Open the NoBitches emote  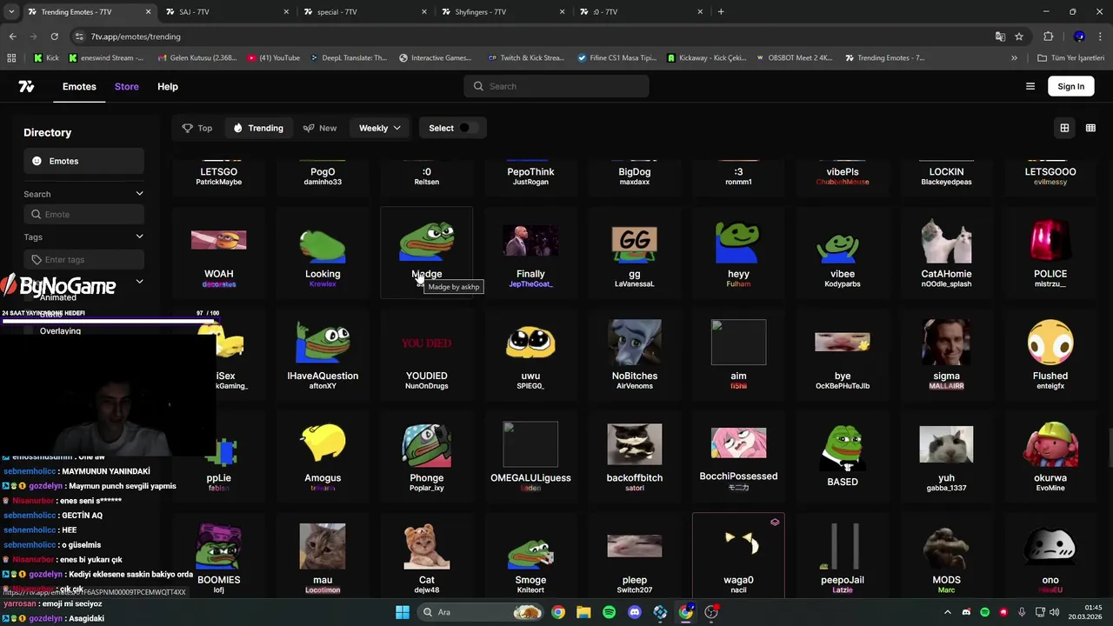[635, 355]
